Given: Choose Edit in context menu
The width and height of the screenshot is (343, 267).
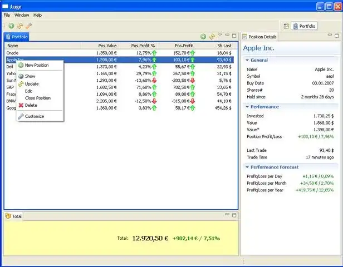Looking at the screenshot, I should coord(40,91).
